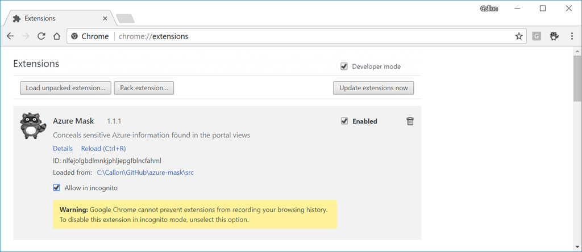Remove Azure Mask using the trash icon
Screen dimensions: 582x252
(x=410, y=121)
